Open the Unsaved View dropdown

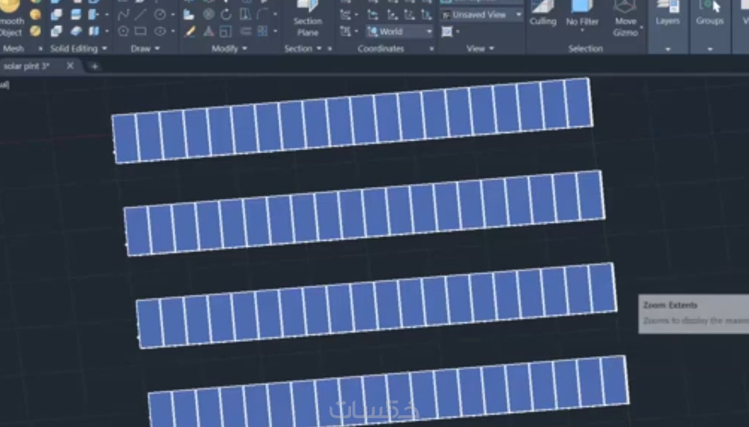coord(482,15)
